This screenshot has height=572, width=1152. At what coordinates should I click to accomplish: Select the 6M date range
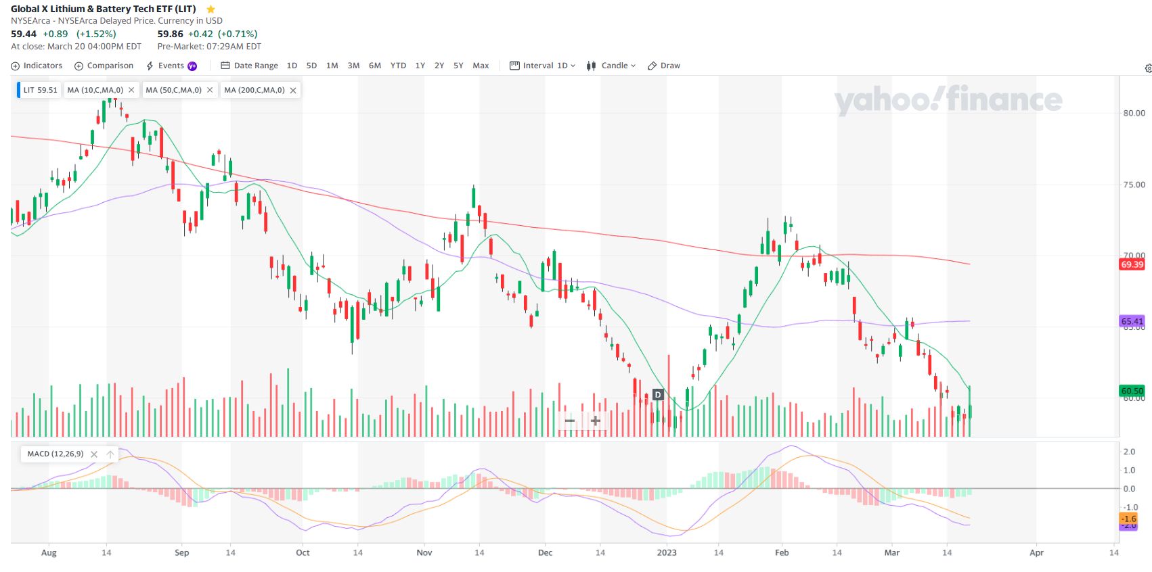375,66
